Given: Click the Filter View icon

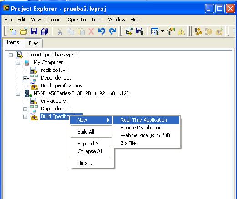Looking at the screenshot, I should [155, 31].
